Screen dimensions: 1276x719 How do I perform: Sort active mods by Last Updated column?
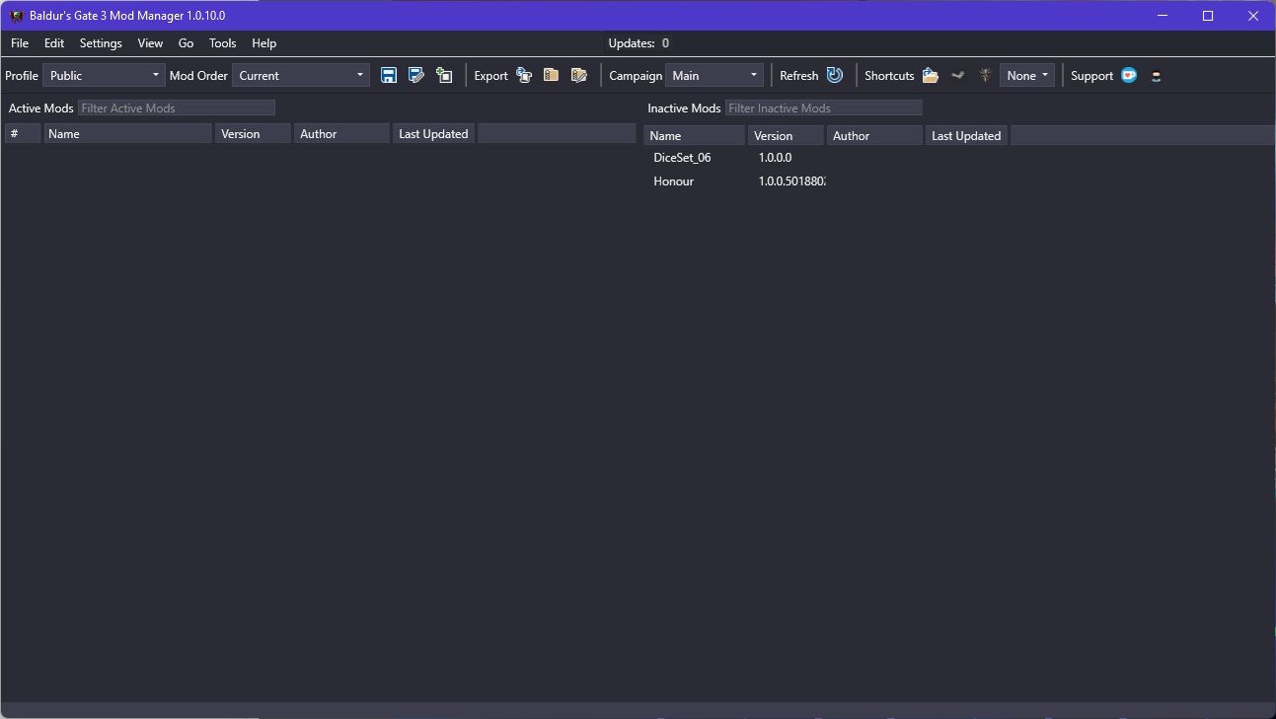click(x=433, y=133)
